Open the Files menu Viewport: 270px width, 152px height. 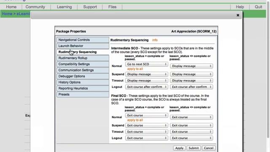tap(113, 7)
